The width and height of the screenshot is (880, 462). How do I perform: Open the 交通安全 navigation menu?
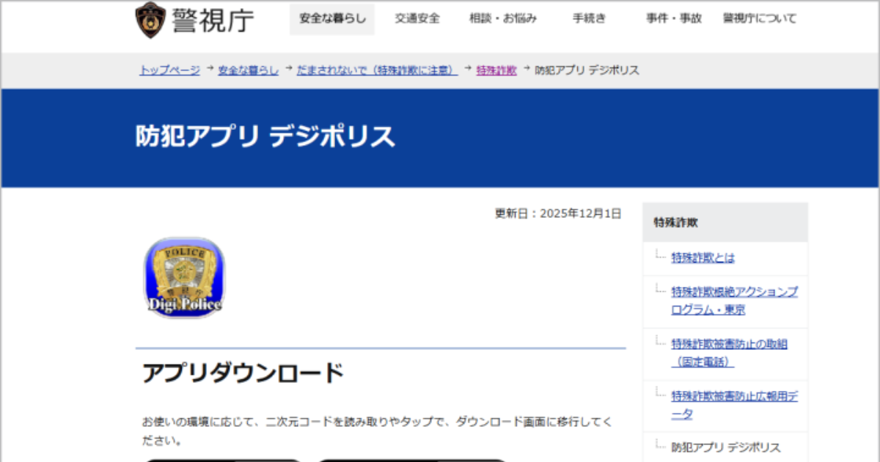[x=417, y=19]
